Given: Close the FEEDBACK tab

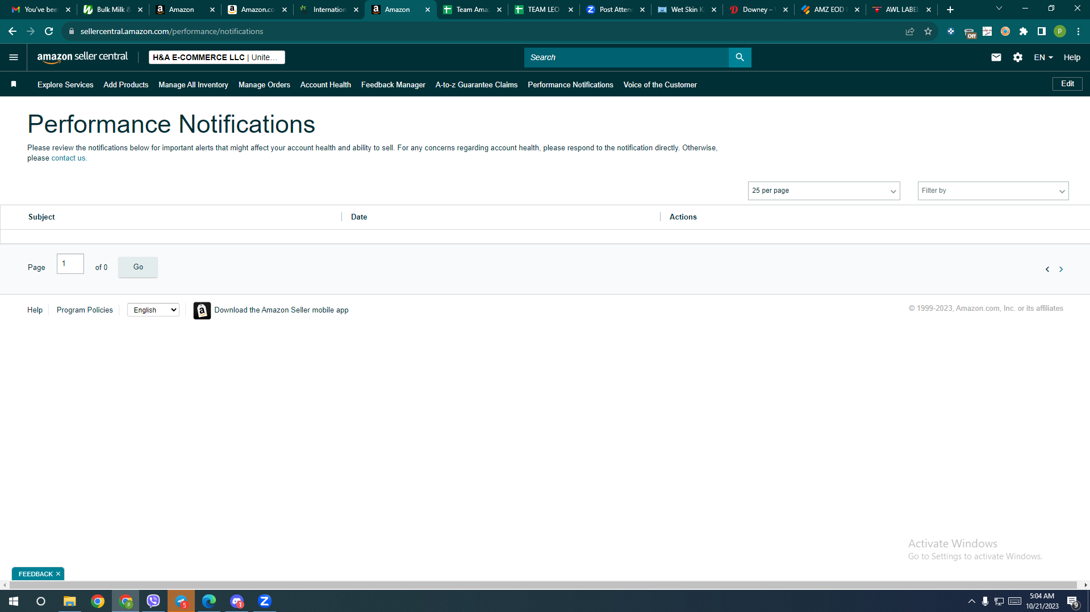Looking at the screenshot, I should click(x=58, y=574).
